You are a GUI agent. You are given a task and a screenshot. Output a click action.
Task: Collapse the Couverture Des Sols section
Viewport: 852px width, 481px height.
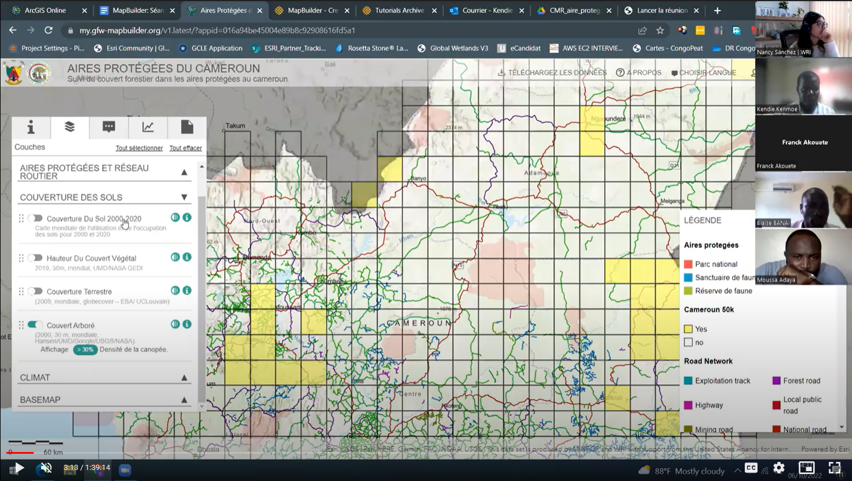point(185,197)
